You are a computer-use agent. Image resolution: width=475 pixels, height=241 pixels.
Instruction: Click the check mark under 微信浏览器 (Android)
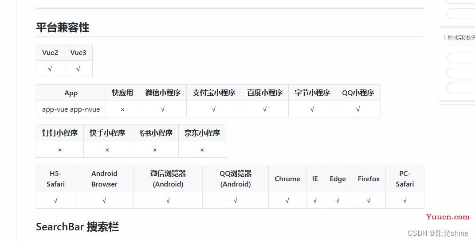(x=168, y=200)
